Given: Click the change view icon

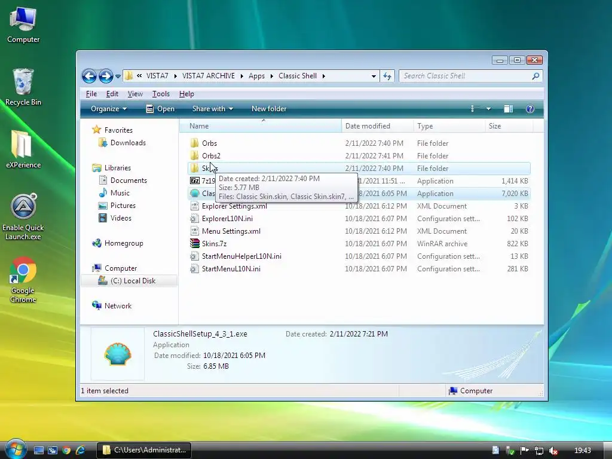Looking at the screenshot, I should pyautogui.click(x=475, y=109).
